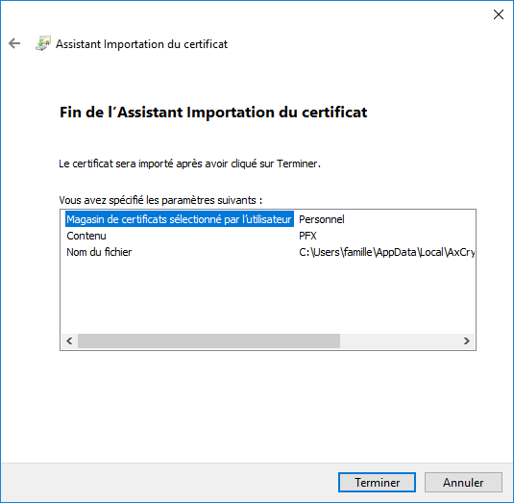
Task: Click the empty scrollbar track right of thumb
Action: 400,340
